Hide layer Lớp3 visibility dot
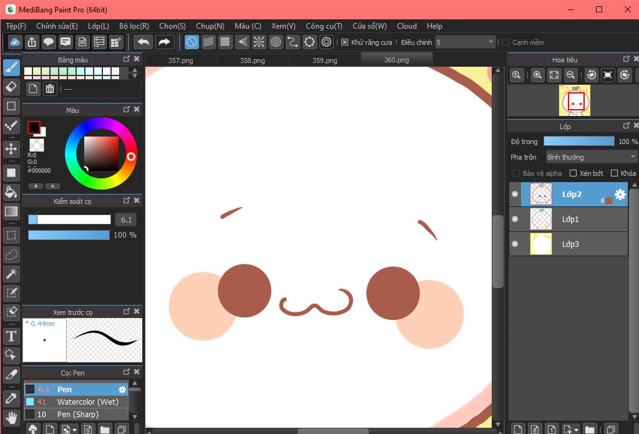 [515, 244]
